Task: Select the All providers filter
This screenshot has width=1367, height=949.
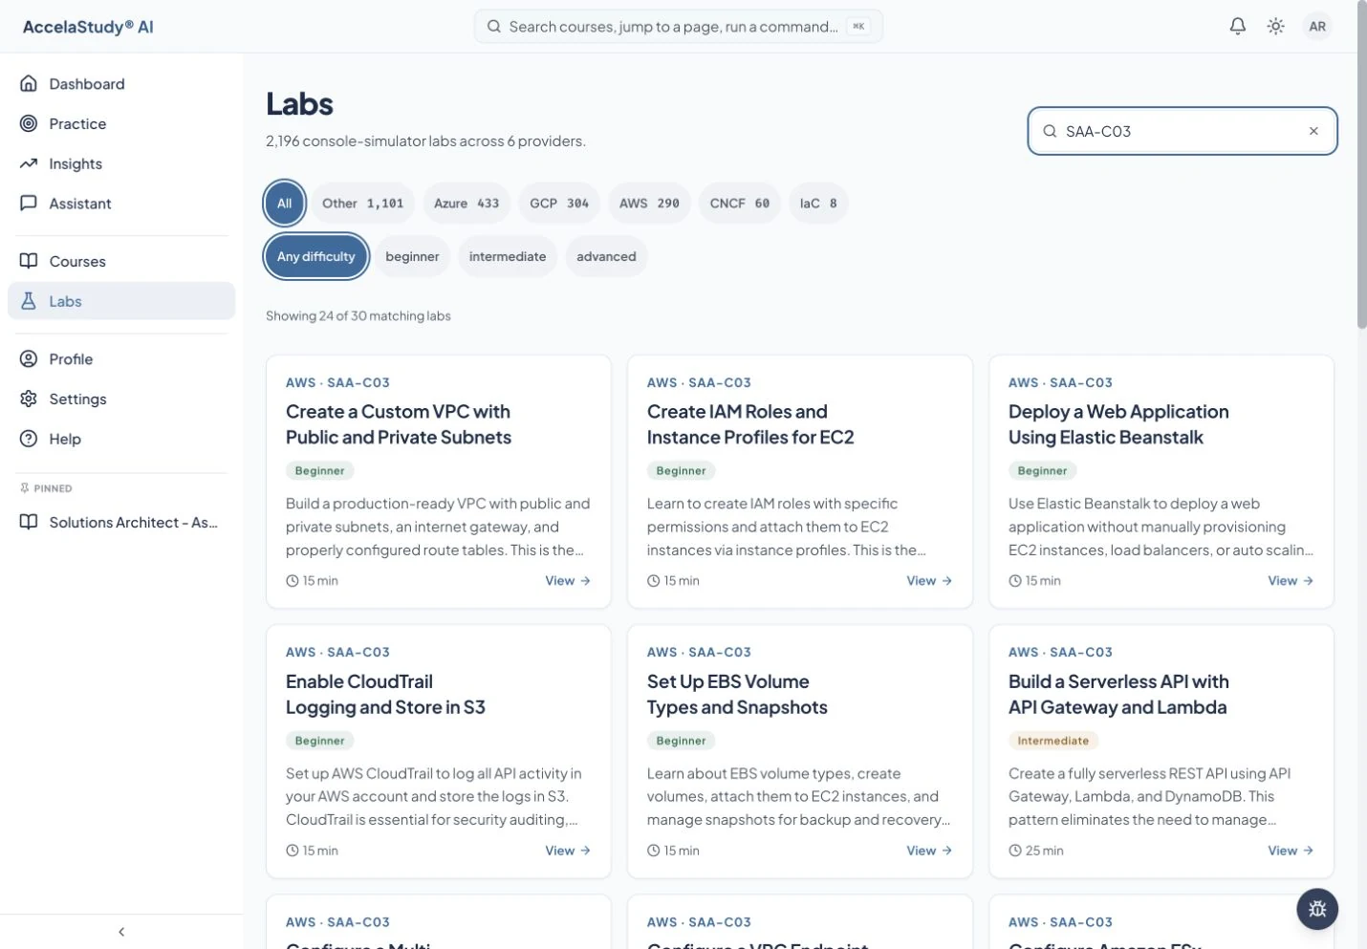Action: (285, 204)
